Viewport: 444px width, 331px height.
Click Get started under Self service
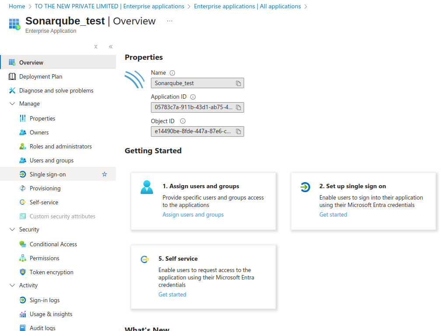(x=172, y=294)
